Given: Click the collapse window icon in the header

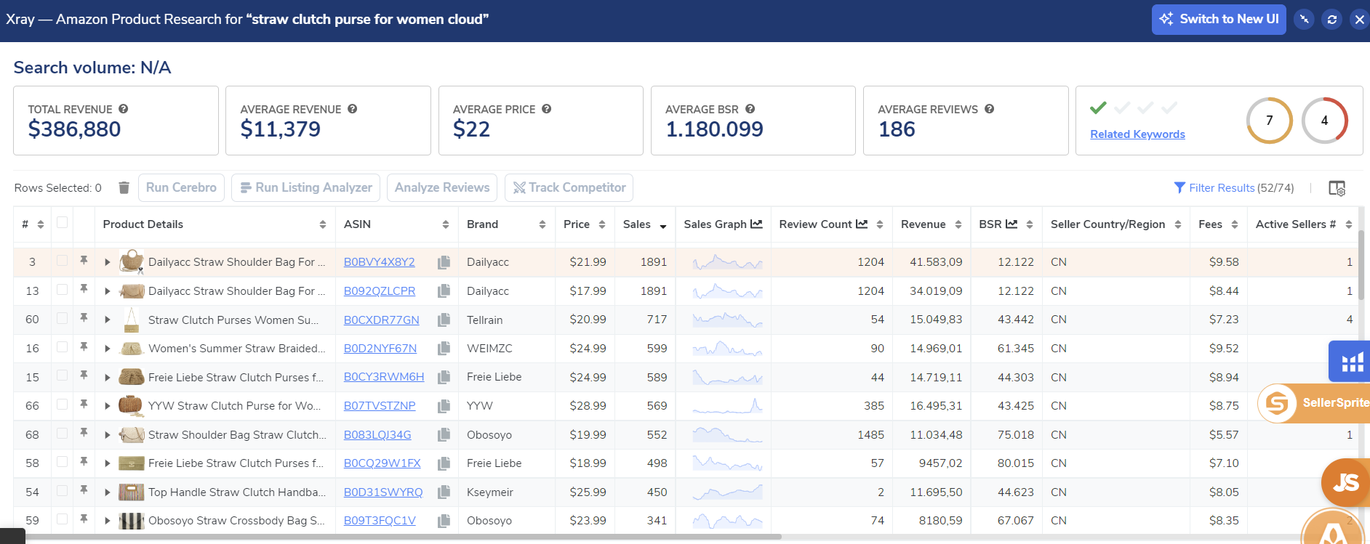Looking at the screenshot, I should tap(1305, 20).
